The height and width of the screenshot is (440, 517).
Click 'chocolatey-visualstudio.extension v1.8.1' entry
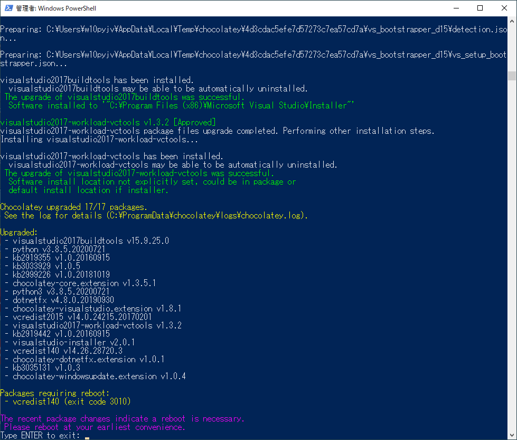(97, 309)
